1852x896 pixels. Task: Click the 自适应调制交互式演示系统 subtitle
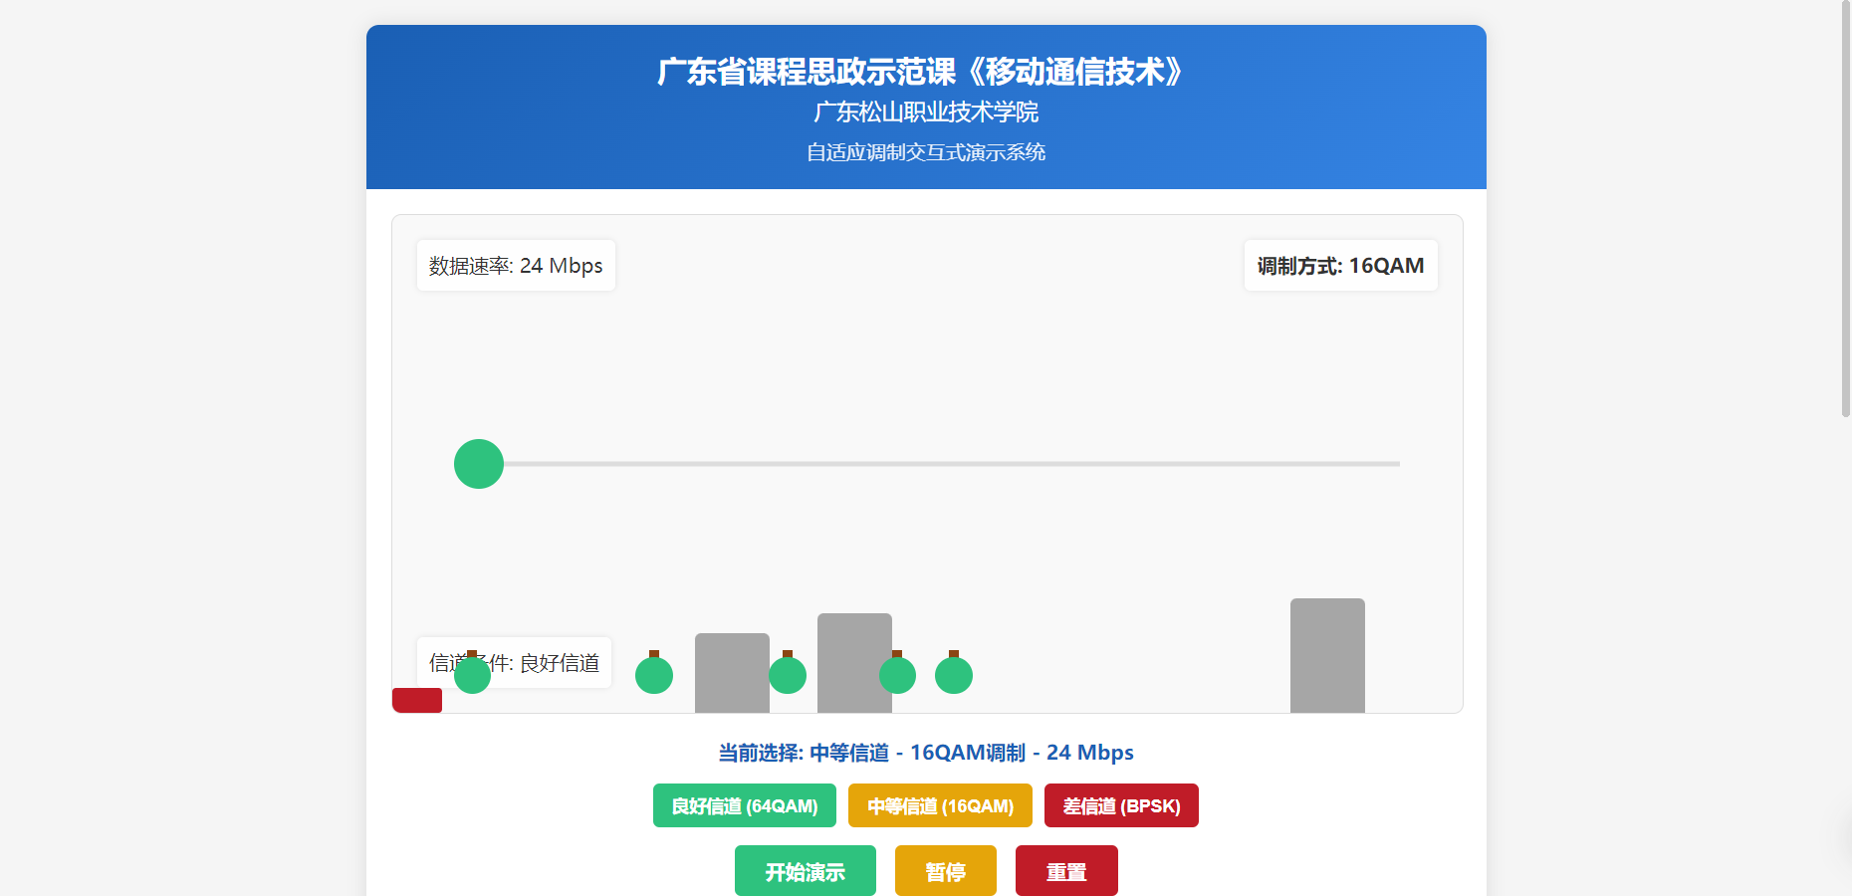926,152
